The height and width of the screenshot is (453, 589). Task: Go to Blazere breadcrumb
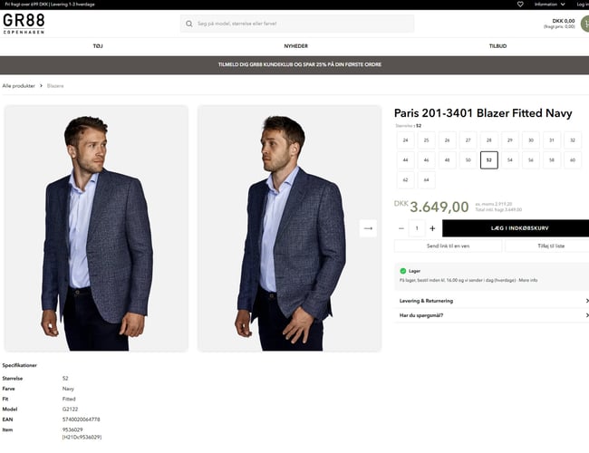(55, 86)
